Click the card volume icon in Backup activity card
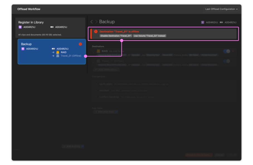253x165 pixels. [x=53, y=49]
